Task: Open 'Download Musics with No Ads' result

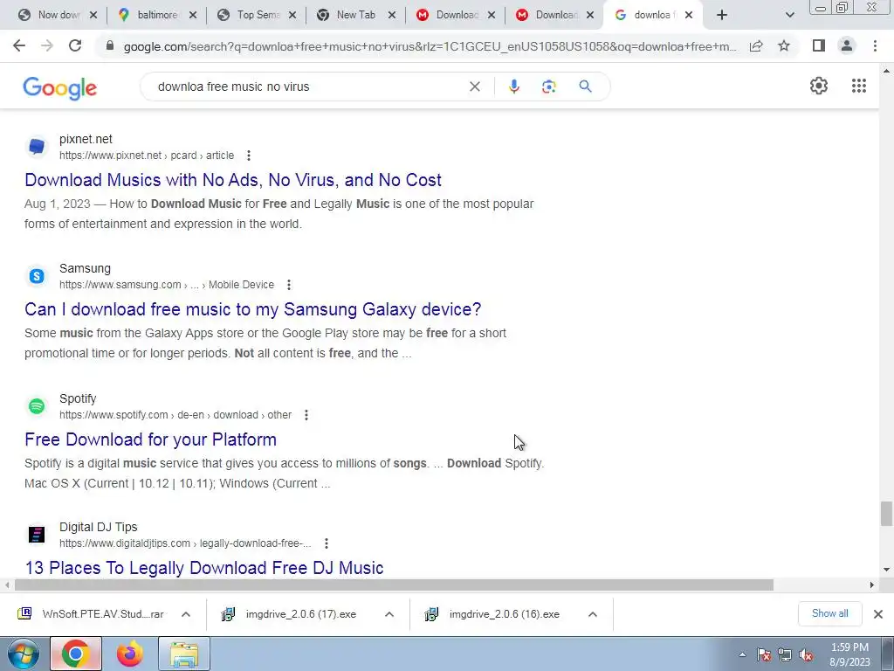Action: click(x=232, y=180)
